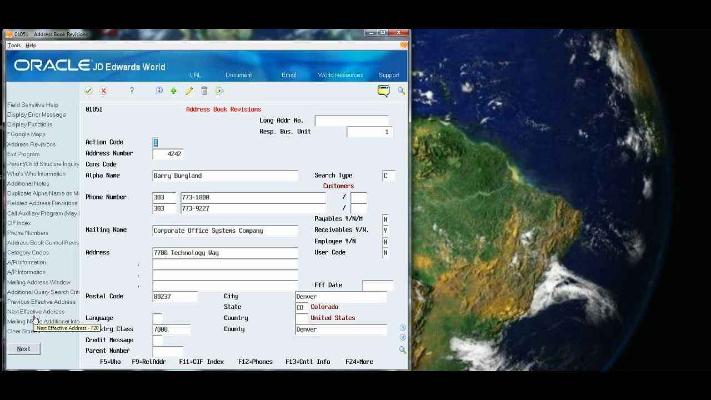This screenshot has width=711, height=400.
Task: Click the Long Addr No. field
Action: click(x=351, y=121)
